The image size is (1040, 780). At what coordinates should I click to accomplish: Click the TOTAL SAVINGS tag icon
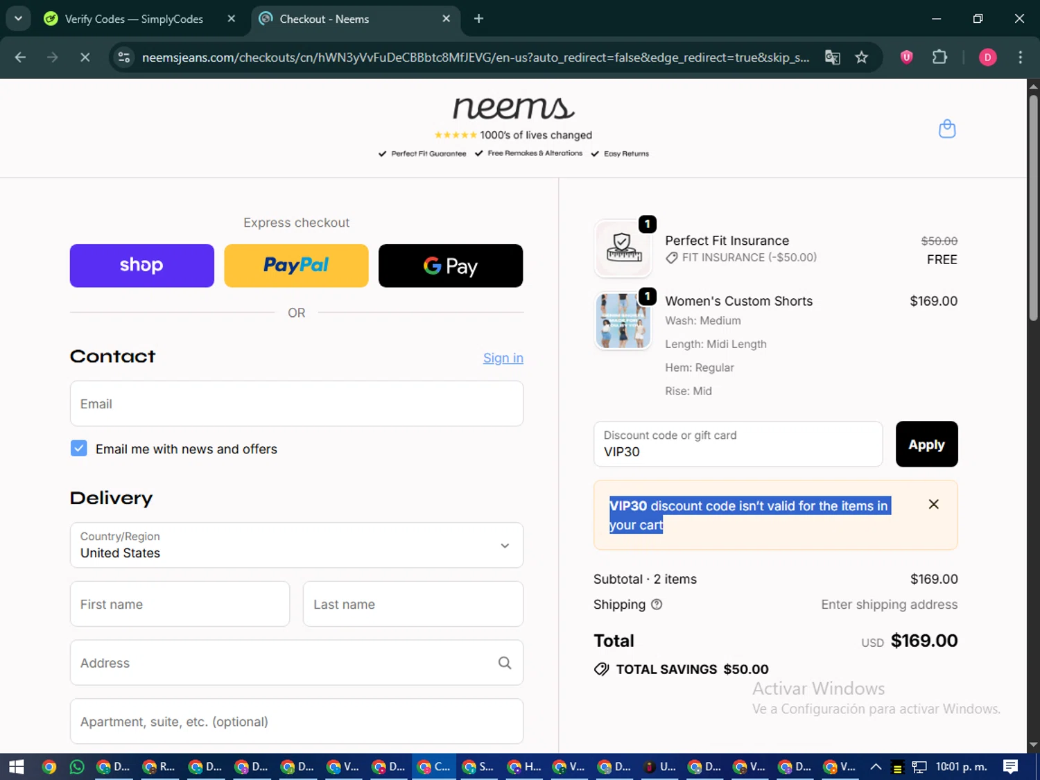pos(601,669)
